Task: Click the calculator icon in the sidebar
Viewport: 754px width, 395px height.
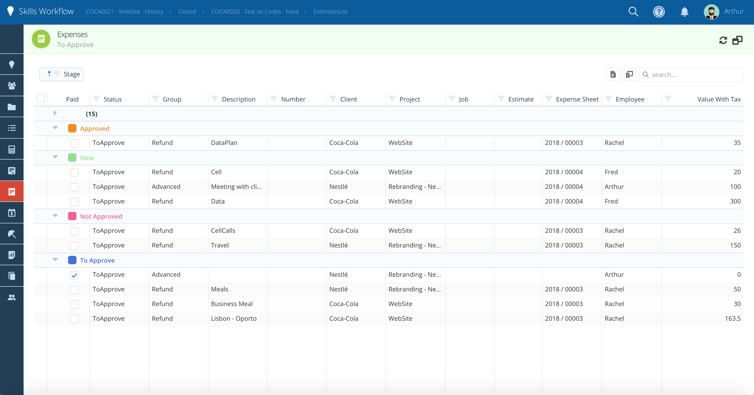Action: (12, 149)
